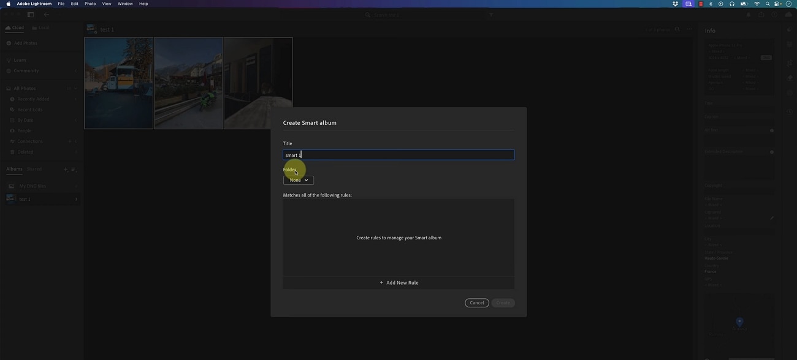Click the albums sort icon
Viewport: 797px width, 360px height.
click(x=74, y=170)
